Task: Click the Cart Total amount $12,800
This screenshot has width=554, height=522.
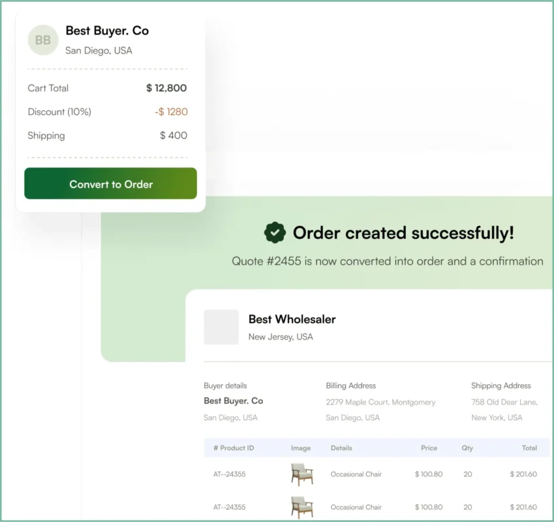Action: click(166, 88)
